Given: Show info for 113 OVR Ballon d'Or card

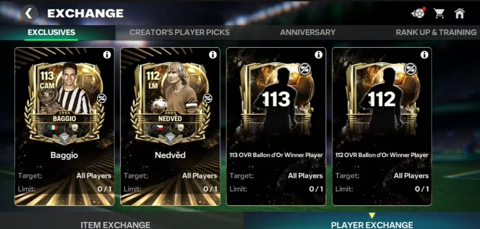Looking at the screenshot, I should coord(318,55).
